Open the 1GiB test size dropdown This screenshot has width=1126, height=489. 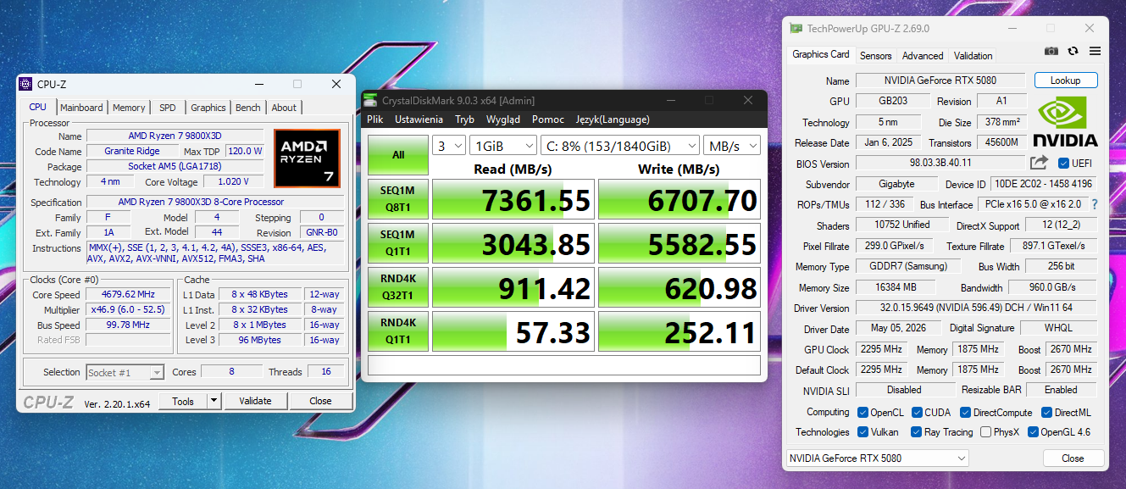pyautogui.click(x=503, y=146)
